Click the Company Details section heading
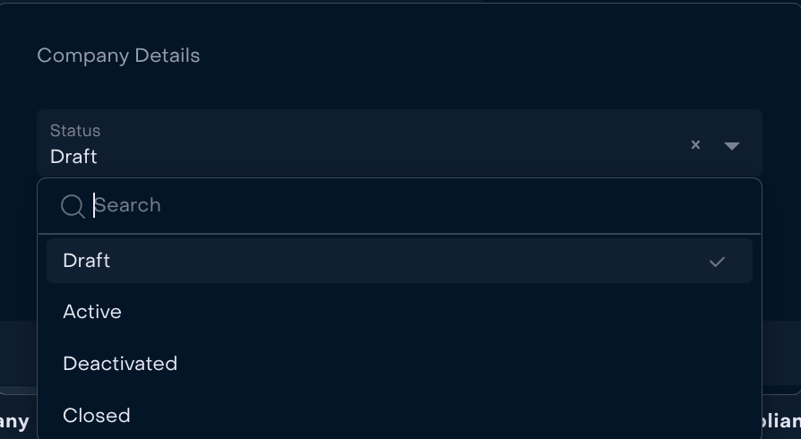Image resolution: width=801 pixels, height=439 pixels. click(118, 56)
